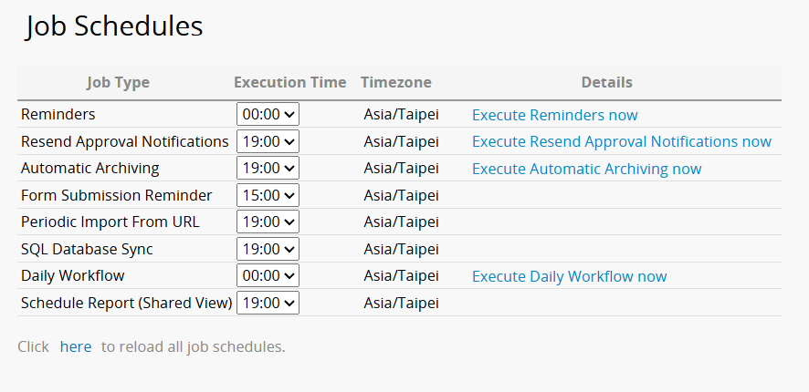Click the Job Type column header
Screen dimensions: 809x392
(118, 82)
